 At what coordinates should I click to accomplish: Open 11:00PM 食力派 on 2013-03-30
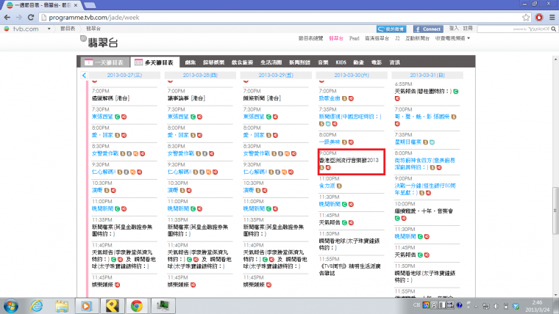[x=327, y=186]
